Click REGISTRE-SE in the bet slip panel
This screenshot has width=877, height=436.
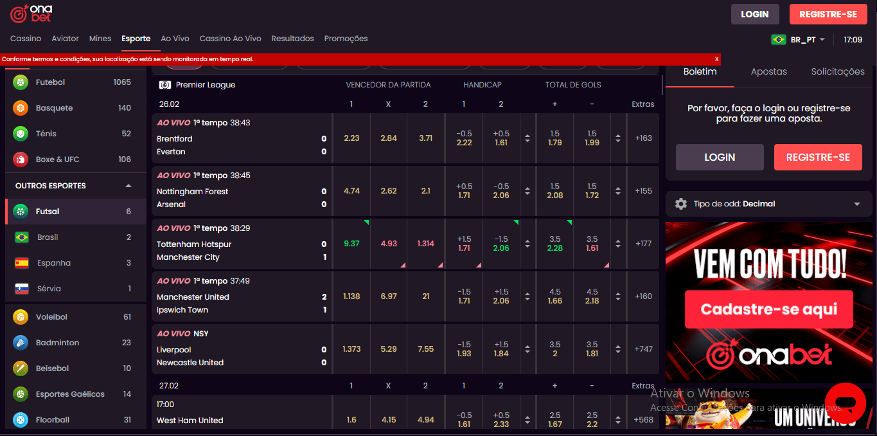click(818, 157)
